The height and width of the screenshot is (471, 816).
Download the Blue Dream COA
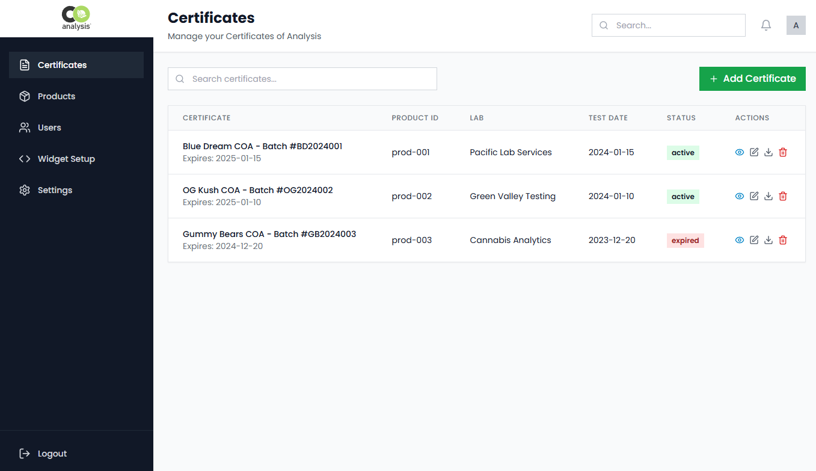click(x=768, y=152)
